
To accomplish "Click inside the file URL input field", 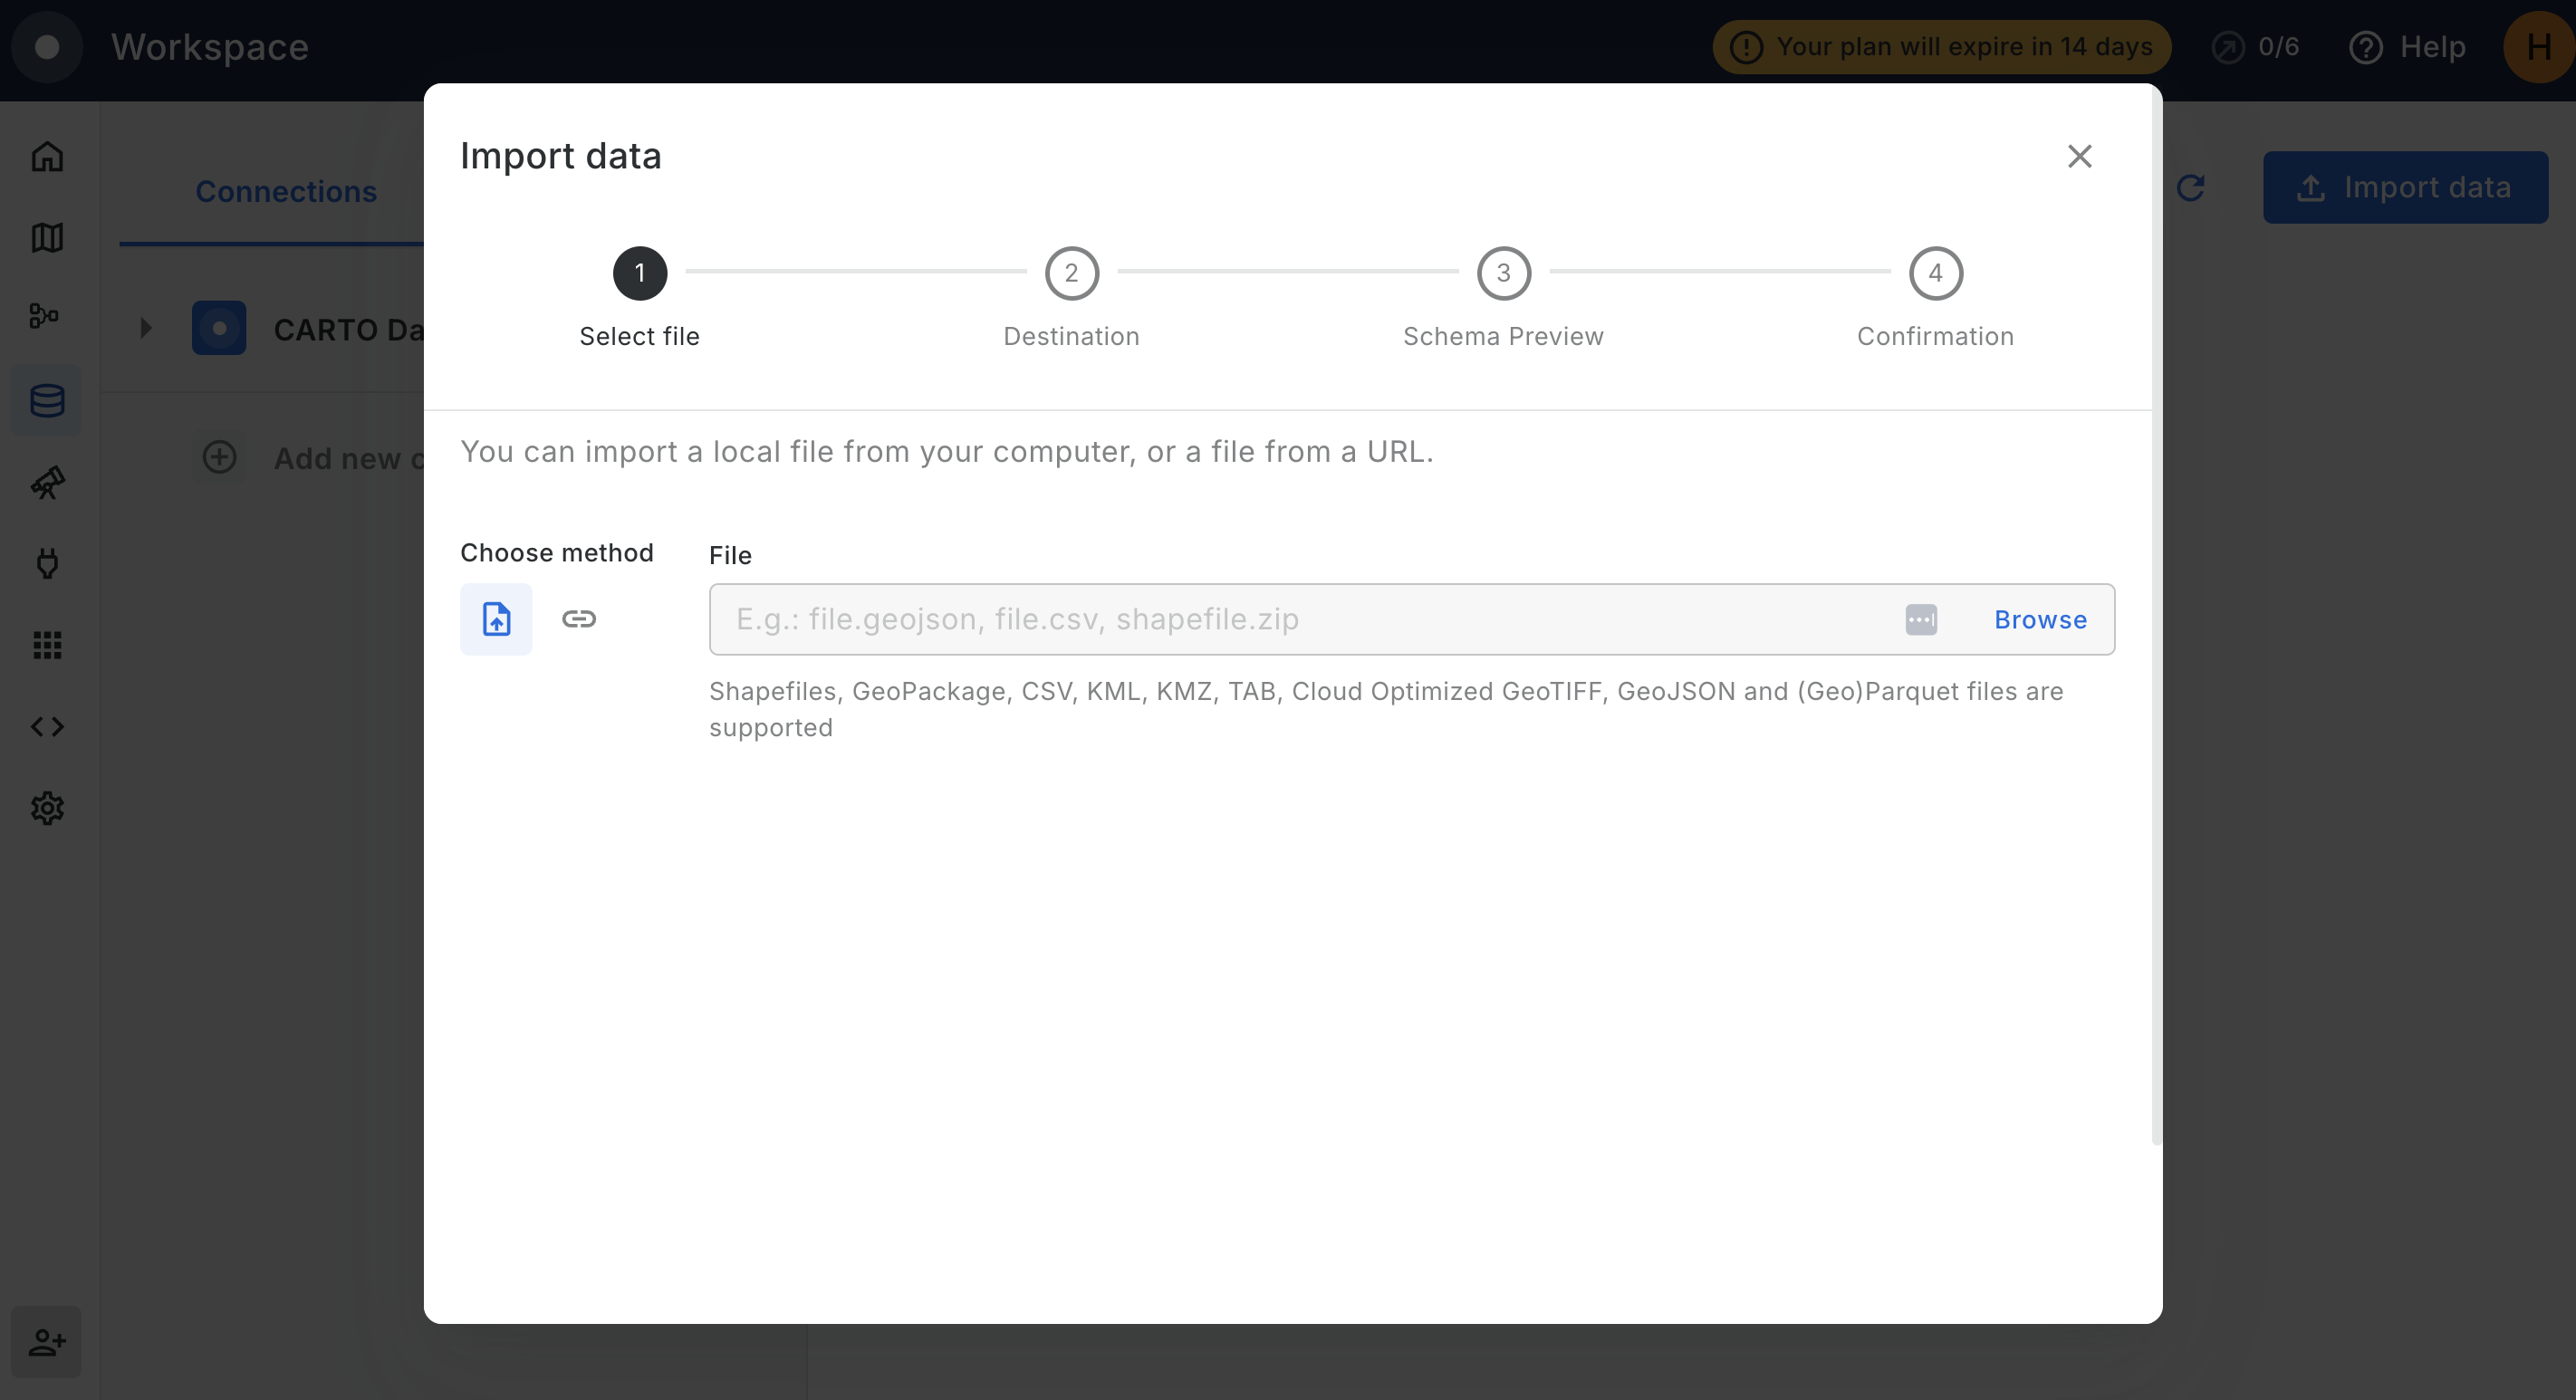I will 1300,619.
